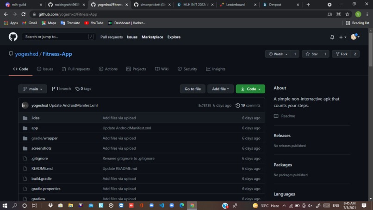Open a new browser tab
Image resolution: width=373 pixels, height=210 pixels.
click(x=308, y=5)
